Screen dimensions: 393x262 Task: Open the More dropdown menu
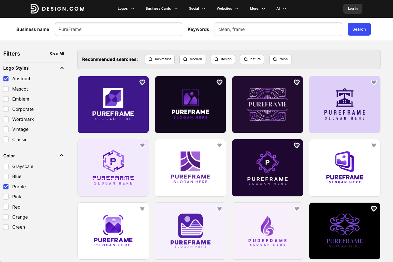pos(257,9)
